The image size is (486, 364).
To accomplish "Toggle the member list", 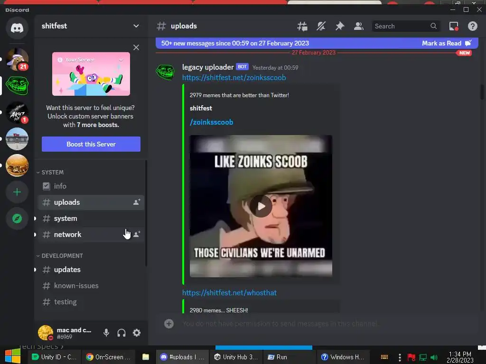I will click(x=359, y=27).
